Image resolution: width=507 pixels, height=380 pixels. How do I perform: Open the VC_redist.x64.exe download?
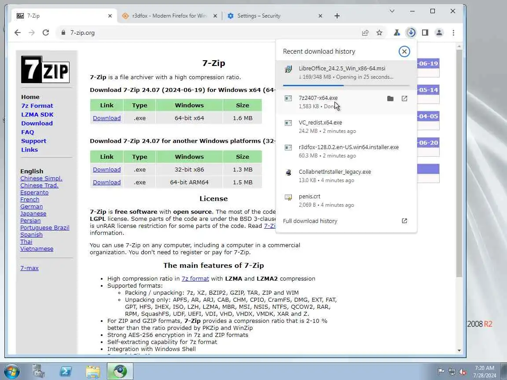pos(346,126)
